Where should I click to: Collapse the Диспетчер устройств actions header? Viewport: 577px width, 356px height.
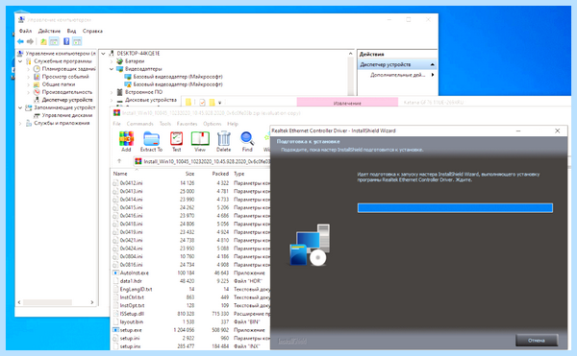tap(433, 64)
